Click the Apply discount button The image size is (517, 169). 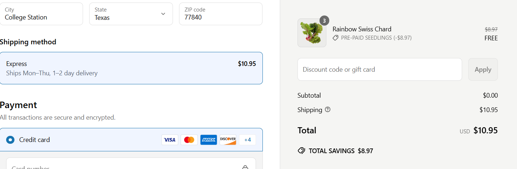[483, 69]
